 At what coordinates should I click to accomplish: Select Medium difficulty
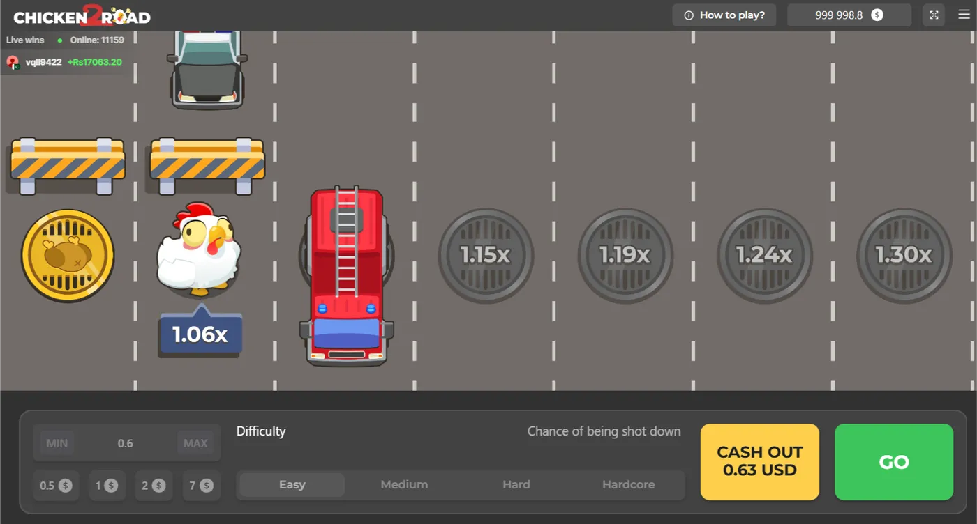(x=404, y=485)
